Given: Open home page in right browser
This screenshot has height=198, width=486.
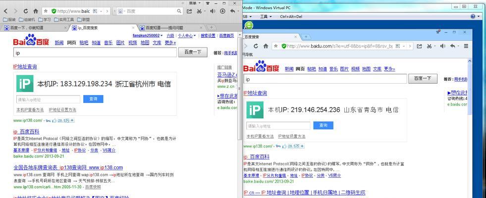Looking at the screenshot, I should (x=266, y=46).
